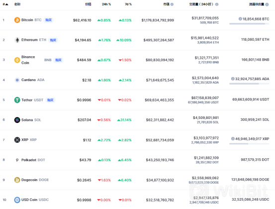The image size is (275, 209).
Task: Sort by market cap column header
Action: click(x=166, y=4)
